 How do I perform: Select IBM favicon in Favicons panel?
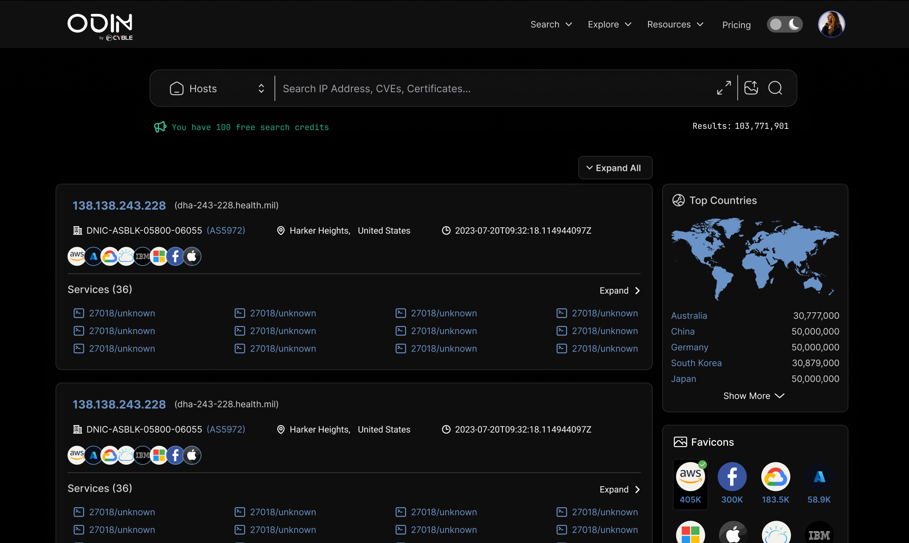tap(819, 533)
